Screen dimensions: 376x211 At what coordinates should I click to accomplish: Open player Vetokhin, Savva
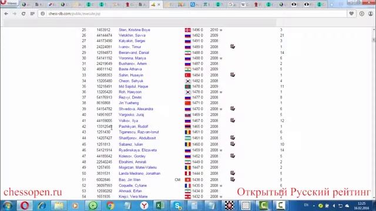point(132,35)
